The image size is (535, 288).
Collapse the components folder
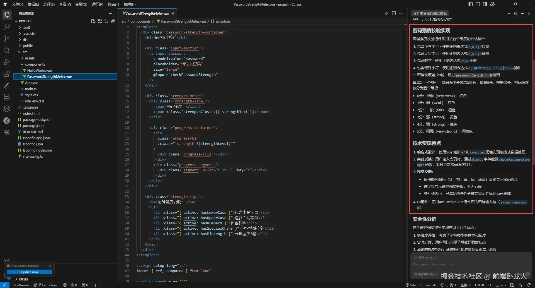point(65,64)
